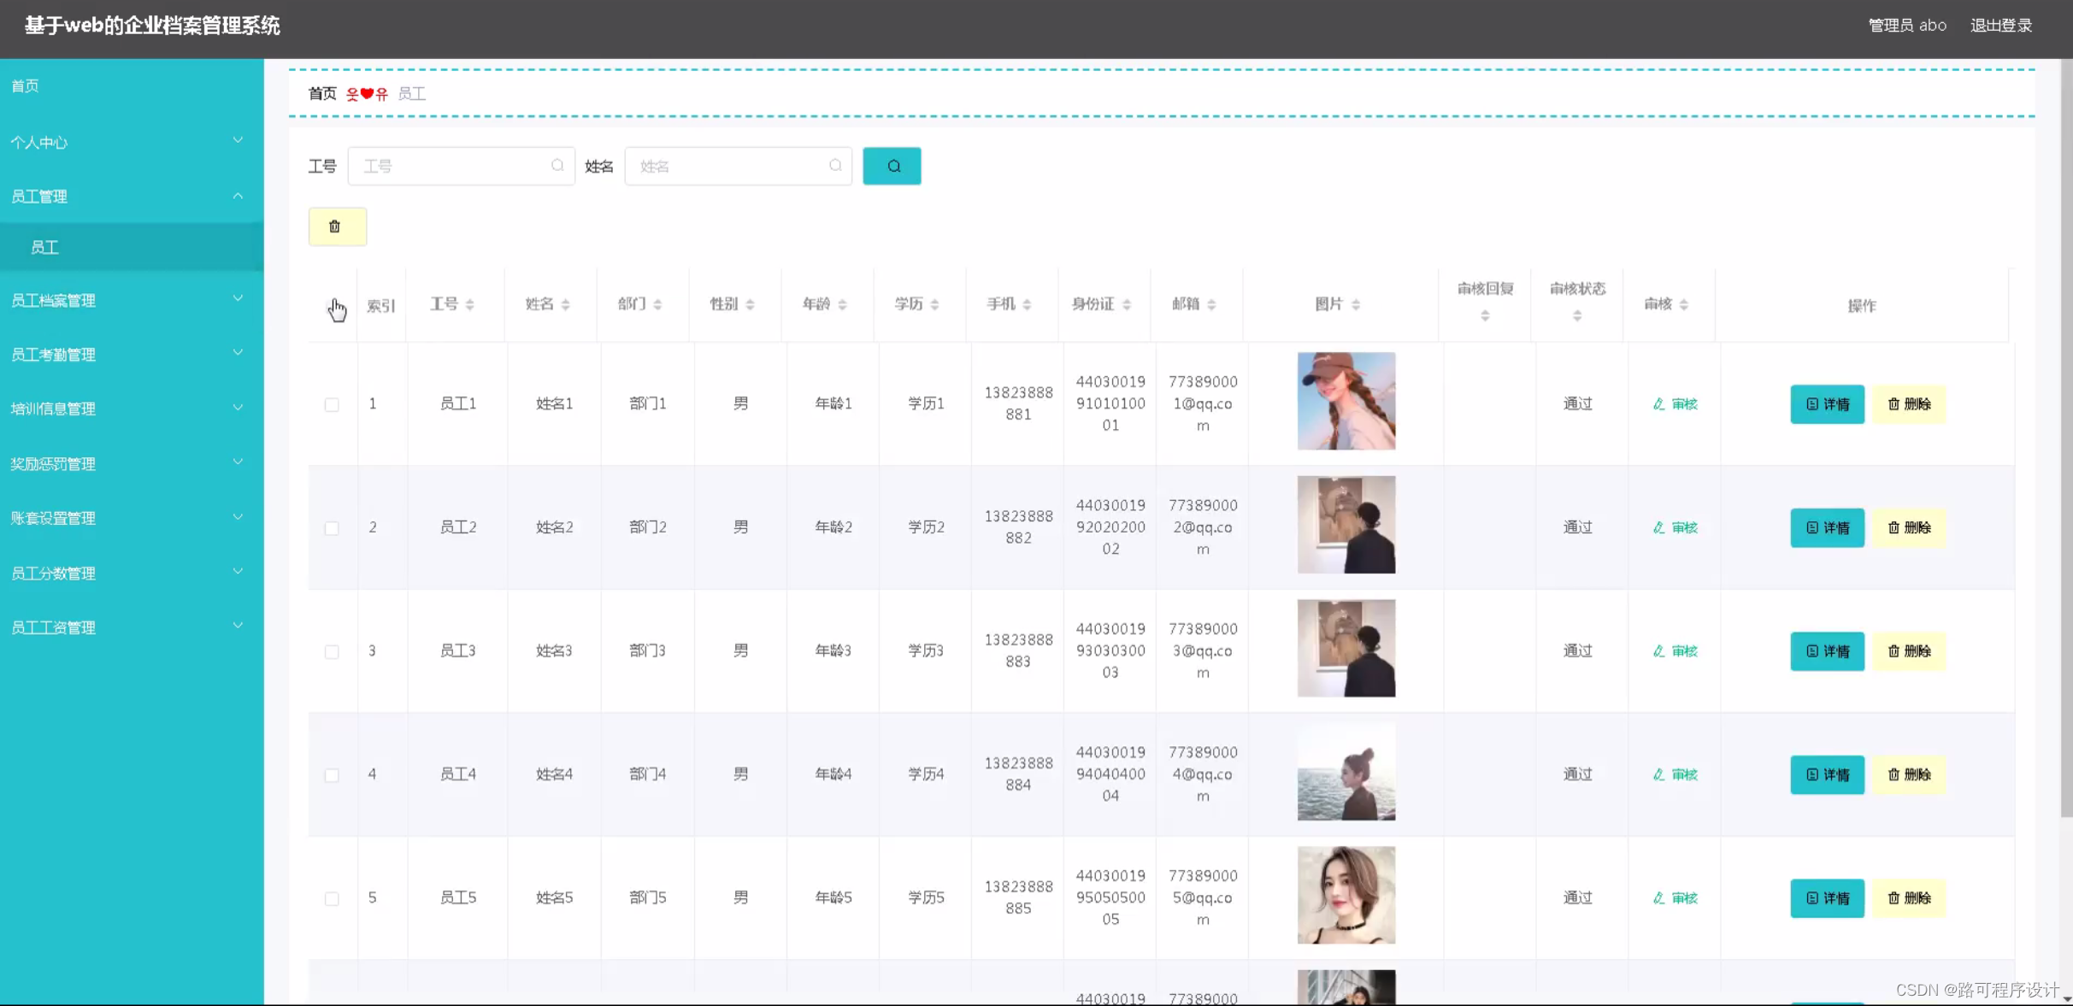The width and height of the screenshot is (2073, 1006).
Task: Click the 工号 search input field
Action: 453,166
